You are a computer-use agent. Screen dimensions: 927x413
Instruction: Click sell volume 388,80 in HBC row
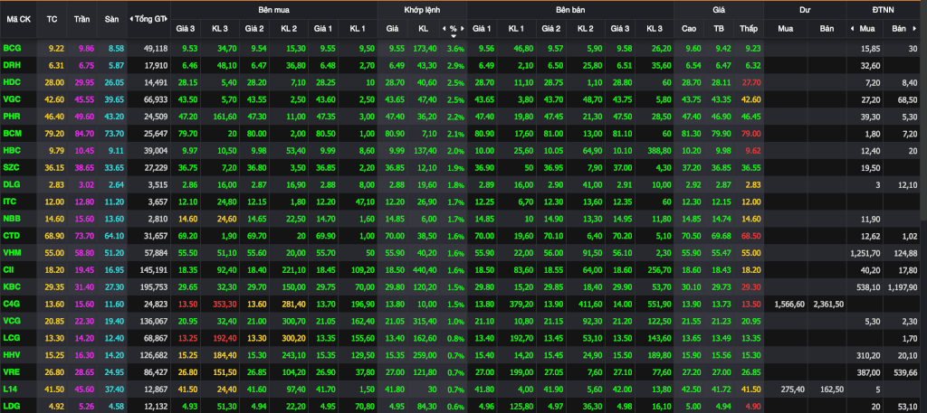point(659,151)
